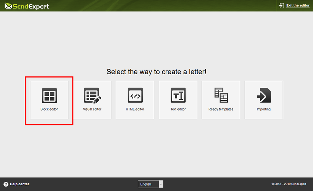The image size is (313, 191).
Task: Exit the editor via the link
Action: 298,5
